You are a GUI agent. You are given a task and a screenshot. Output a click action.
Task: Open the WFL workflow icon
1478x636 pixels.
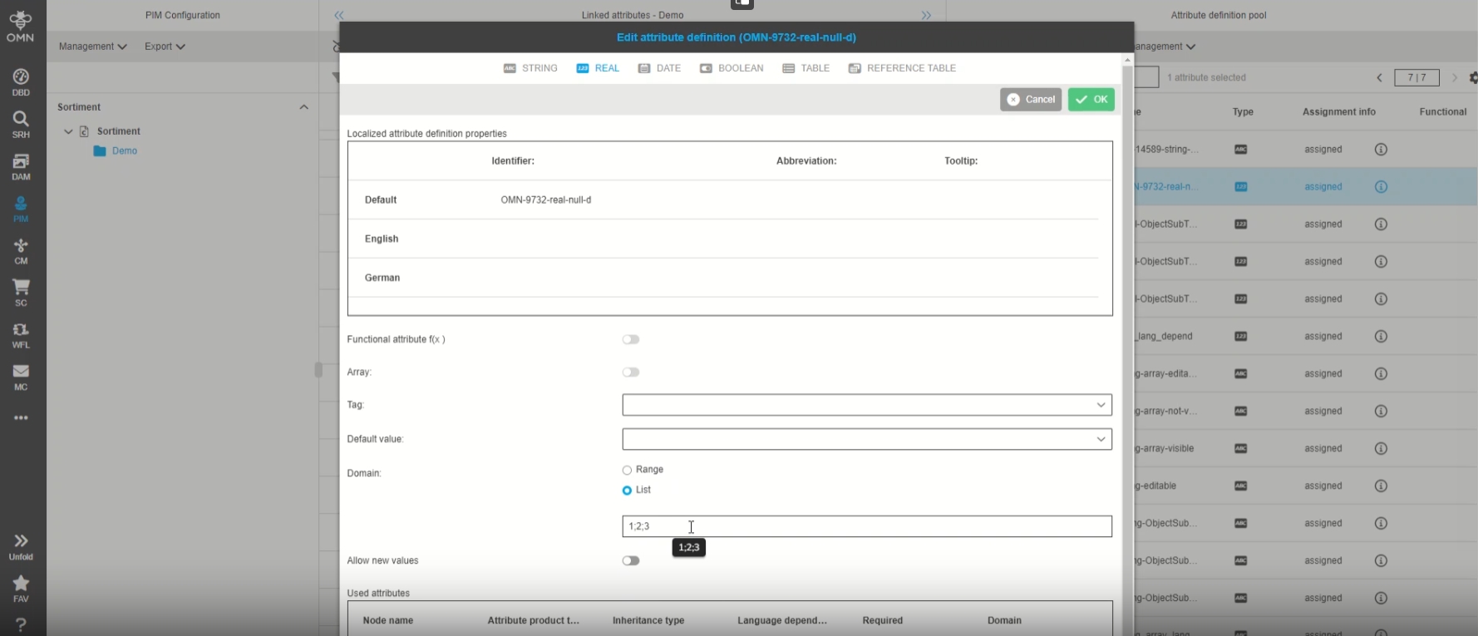21,334
